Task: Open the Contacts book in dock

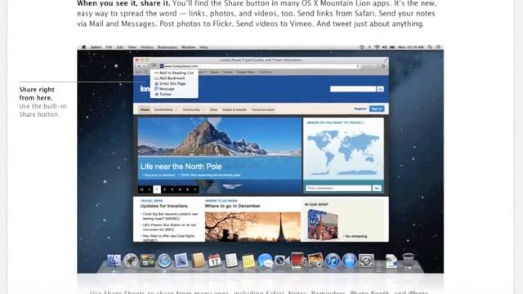Action: pos(198,261)
